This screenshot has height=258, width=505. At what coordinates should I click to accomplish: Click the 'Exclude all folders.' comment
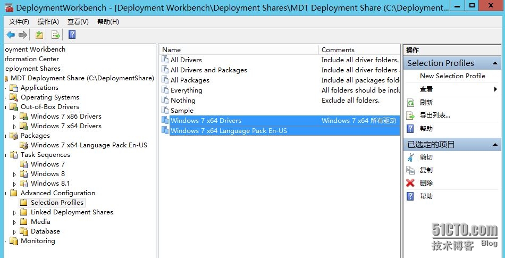tap(350, 100)
